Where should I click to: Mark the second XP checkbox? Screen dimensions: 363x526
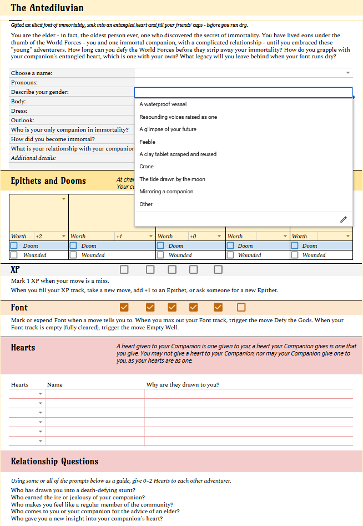click(x=150, y=269)
